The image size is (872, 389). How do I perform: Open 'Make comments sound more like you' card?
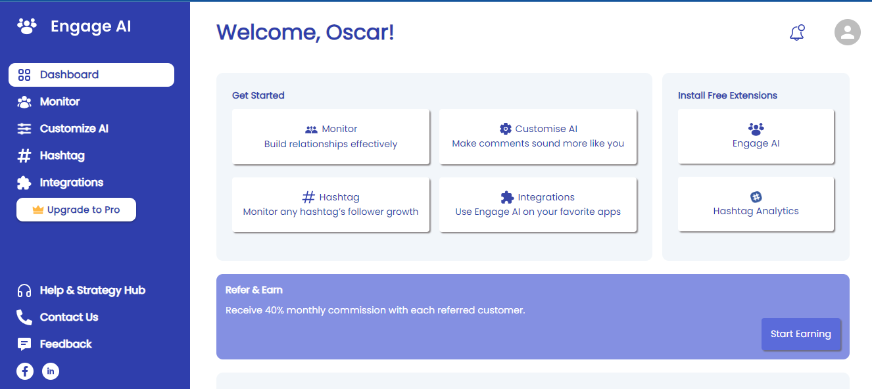click(538, 137)
